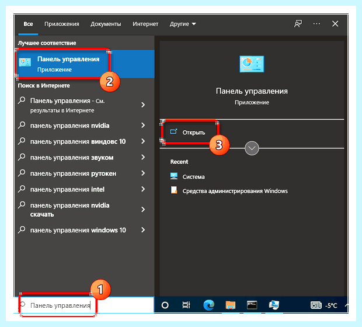
Task: Click search glass beside См. результаты в Интернете
Action: 22,100
